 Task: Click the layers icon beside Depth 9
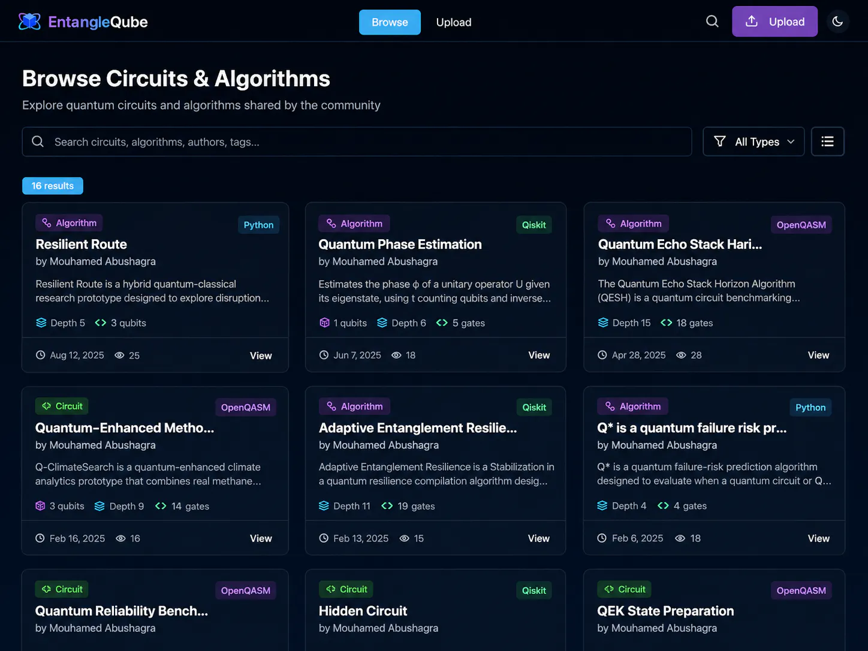100,506
